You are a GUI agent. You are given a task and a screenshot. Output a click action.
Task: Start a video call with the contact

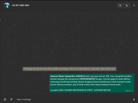coord(120,6)
